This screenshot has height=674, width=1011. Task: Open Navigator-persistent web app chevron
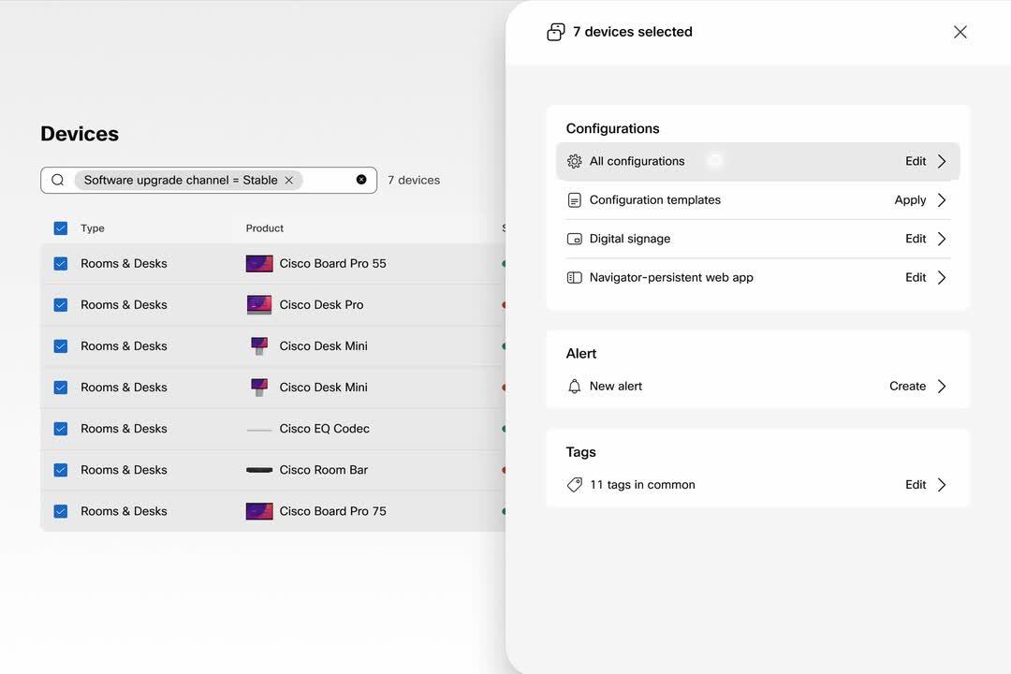click(x=942, y=277)
